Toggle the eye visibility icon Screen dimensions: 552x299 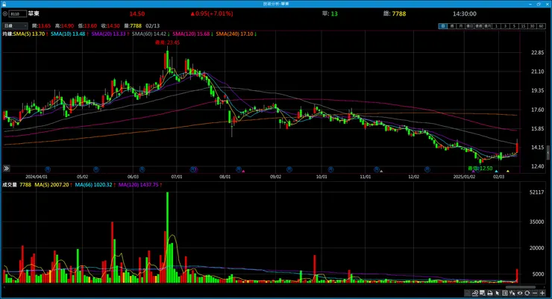520,293
